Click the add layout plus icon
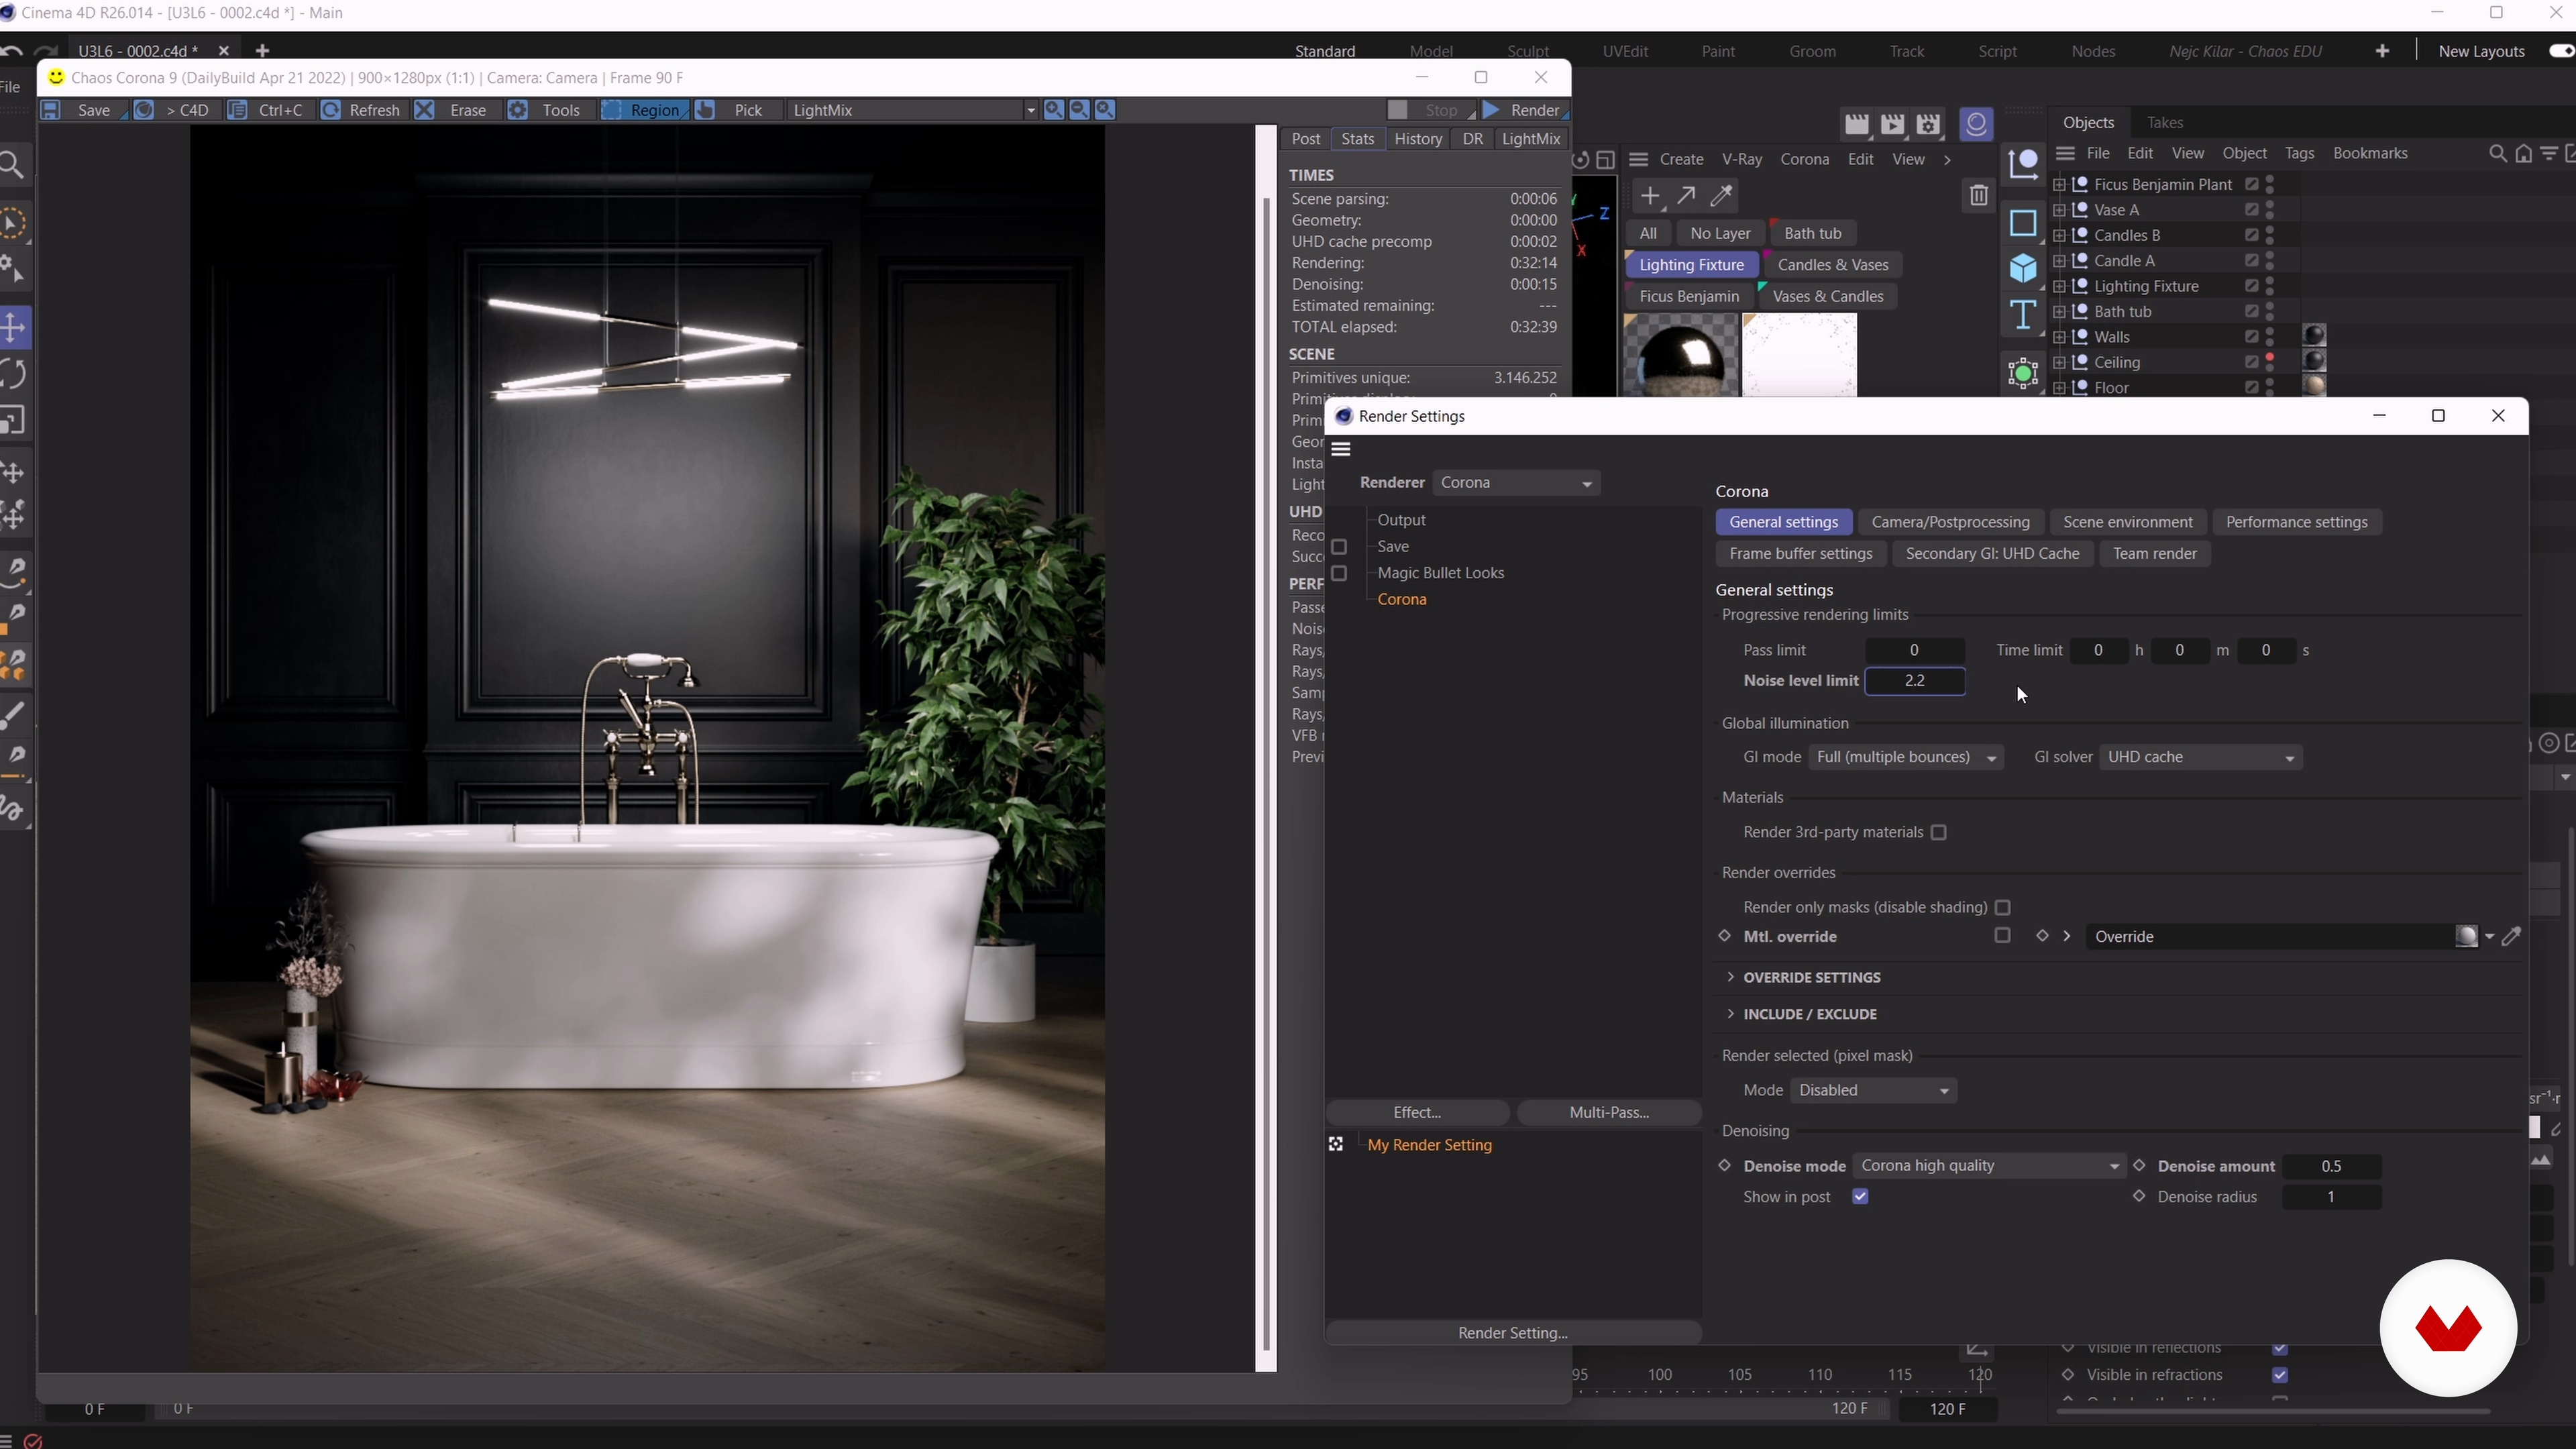The height and width of the screenshot is (1449, 2576). coord(2383,51)
